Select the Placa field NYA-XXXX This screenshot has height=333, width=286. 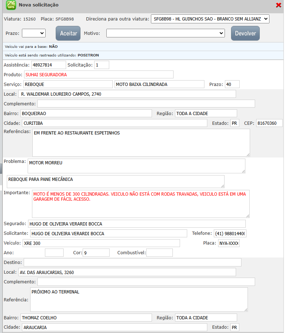coord(229,243)
